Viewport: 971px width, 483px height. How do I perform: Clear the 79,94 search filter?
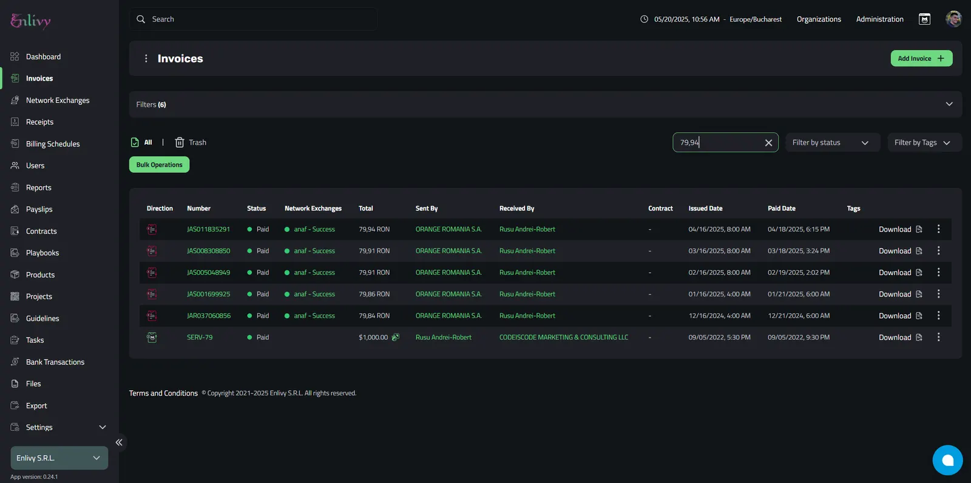[x=768, y=142]
